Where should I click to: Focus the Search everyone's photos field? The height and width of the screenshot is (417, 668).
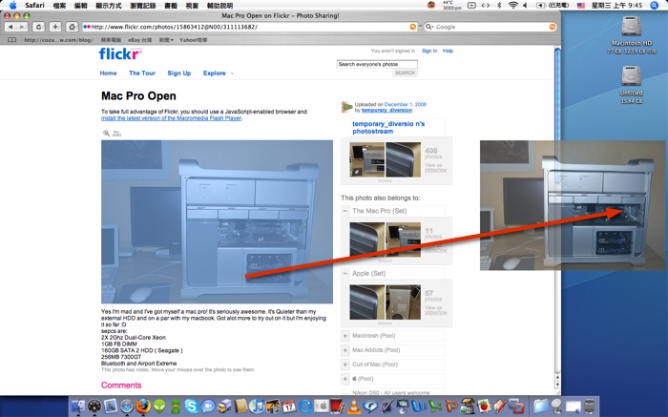coord(377,64)
